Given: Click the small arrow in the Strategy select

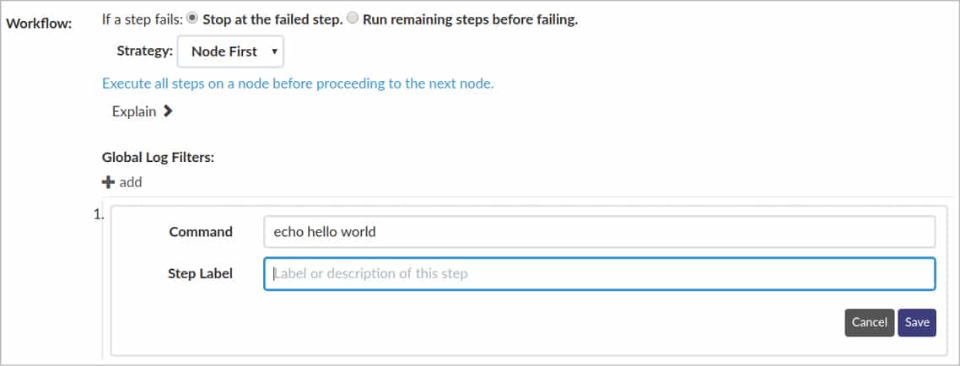Looking at the screenshot, I should pos(274,51).
